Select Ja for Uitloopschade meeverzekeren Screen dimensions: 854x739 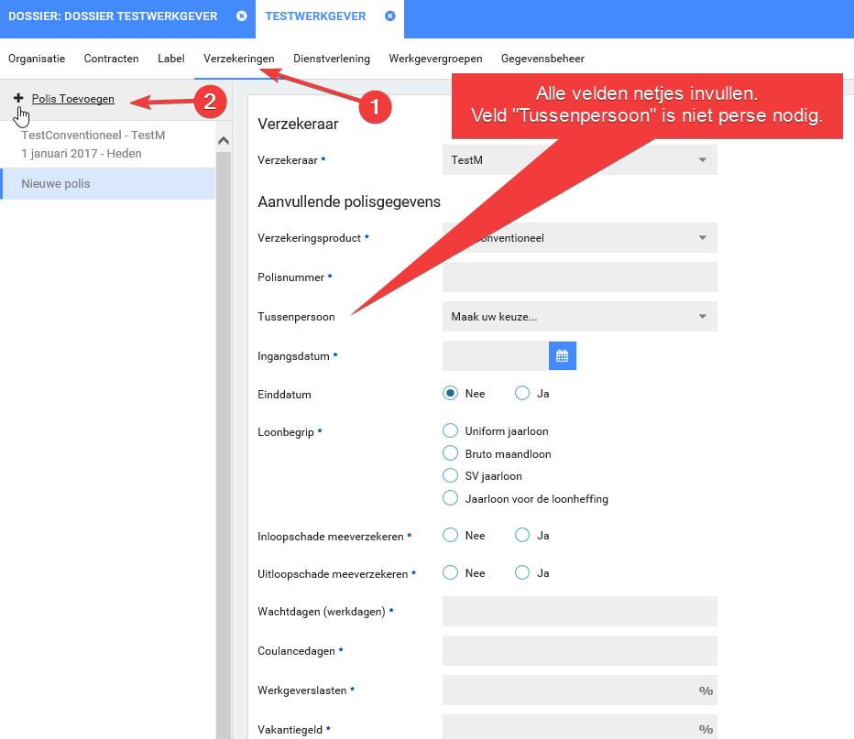click(522, 572)
